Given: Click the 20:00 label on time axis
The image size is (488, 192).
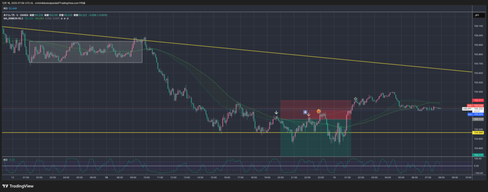Looking at the screenshot, I should [281, 176].
